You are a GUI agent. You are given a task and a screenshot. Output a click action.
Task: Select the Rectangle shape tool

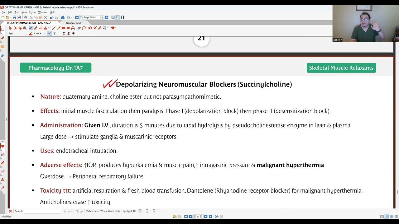tap(63, 28)
